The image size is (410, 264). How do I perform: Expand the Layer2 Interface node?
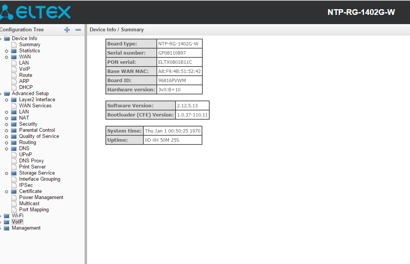click(7, 100)
